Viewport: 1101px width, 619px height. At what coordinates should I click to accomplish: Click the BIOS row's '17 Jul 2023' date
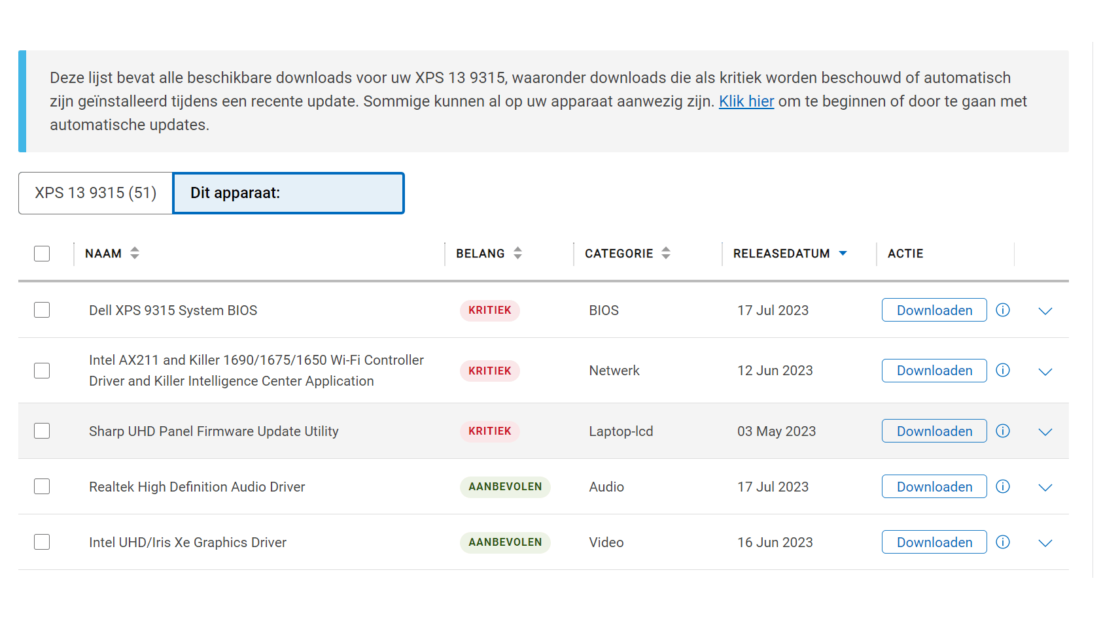(x=773, y=310)
